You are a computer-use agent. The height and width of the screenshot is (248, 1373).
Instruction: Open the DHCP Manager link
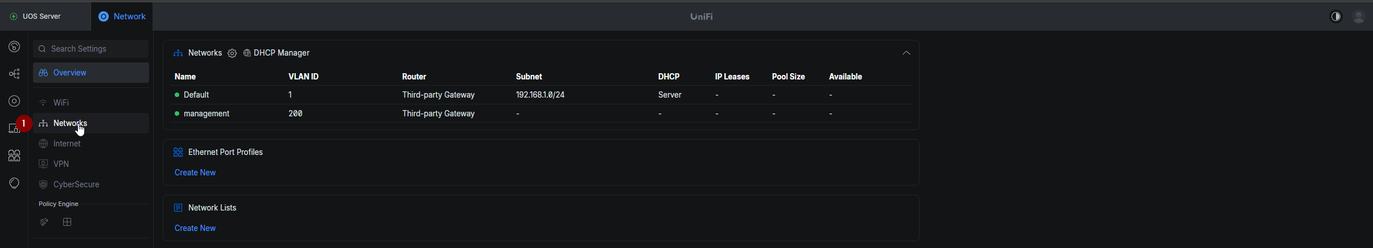tap(281, 53)
